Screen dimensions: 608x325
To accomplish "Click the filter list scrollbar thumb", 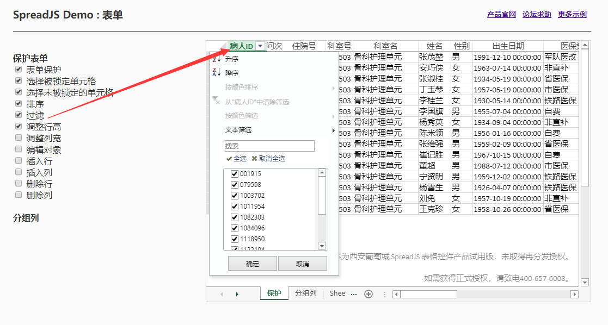I will 322,196.
